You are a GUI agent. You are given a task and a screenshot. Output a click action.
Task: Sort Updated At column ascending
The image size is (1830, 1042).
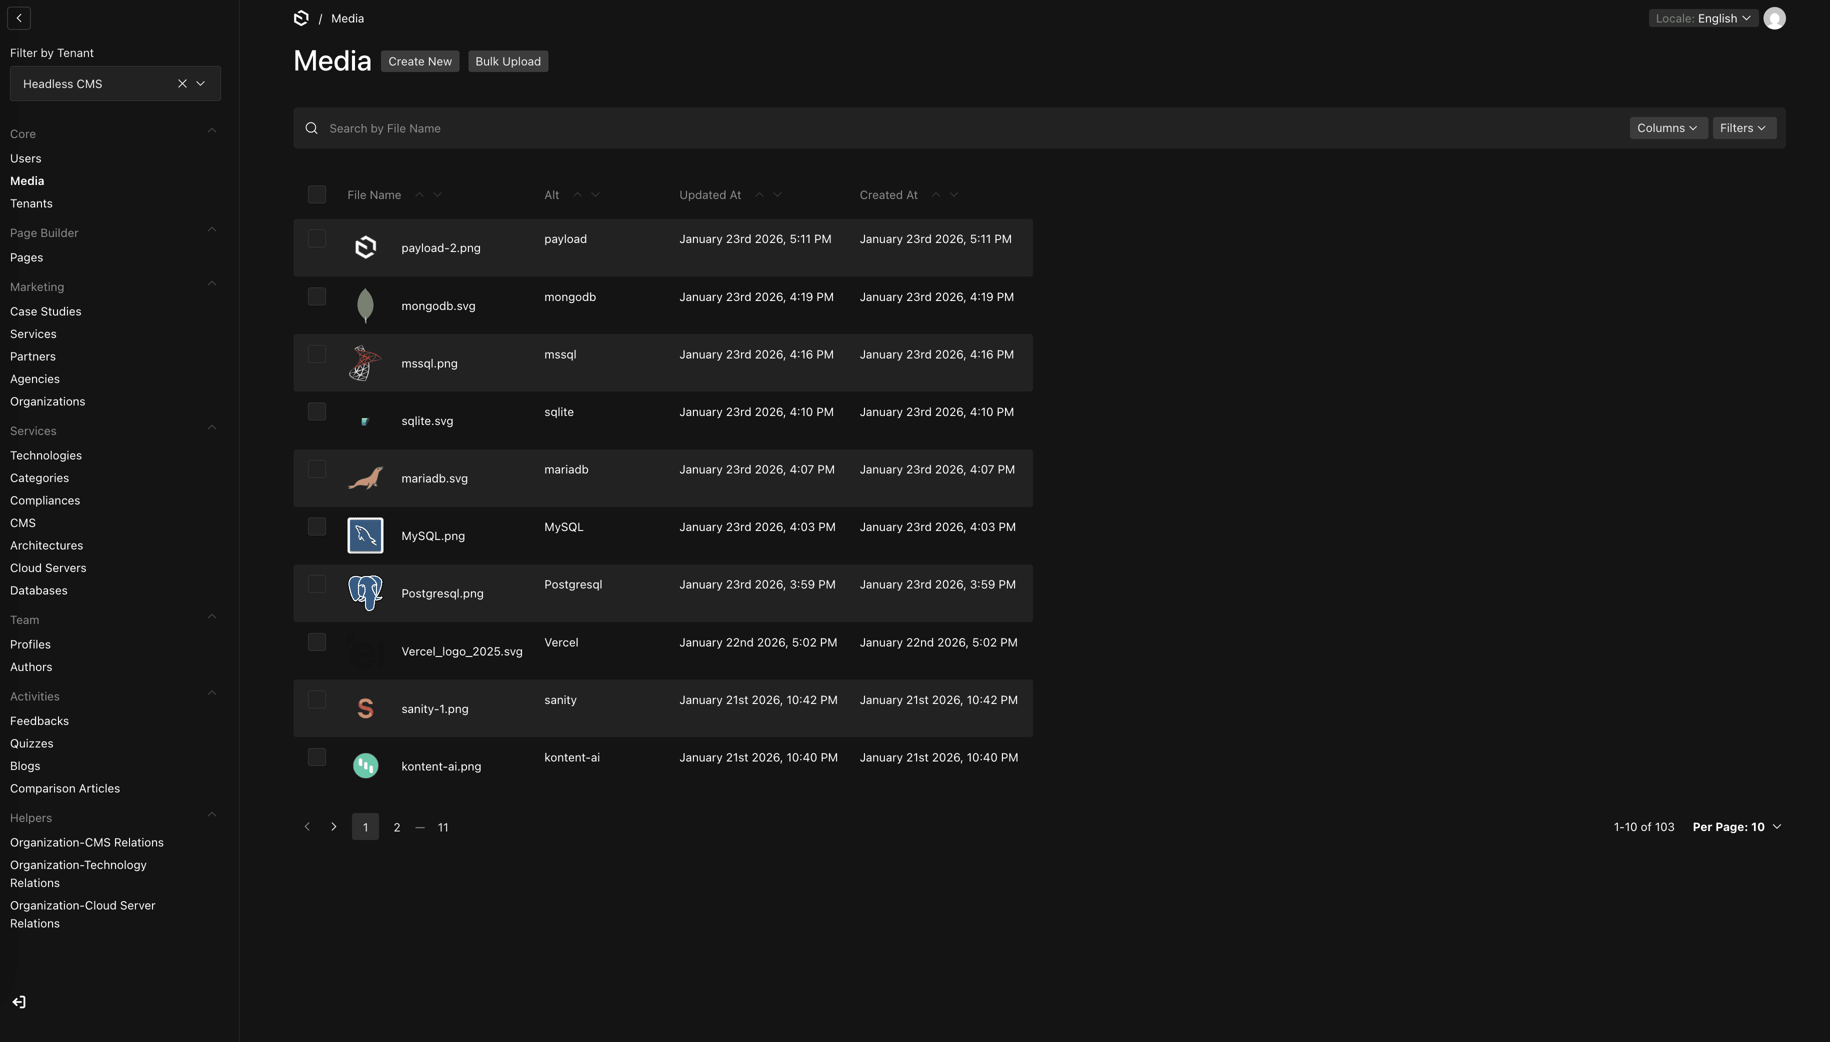tap(759, 194)
